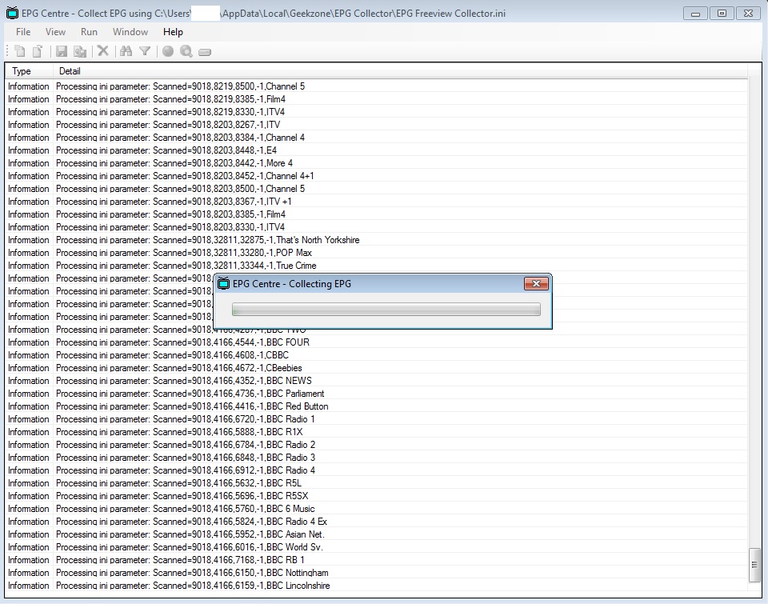Click the rightmost toolbar device icon
768x604 pixels.
coord(205,52)
